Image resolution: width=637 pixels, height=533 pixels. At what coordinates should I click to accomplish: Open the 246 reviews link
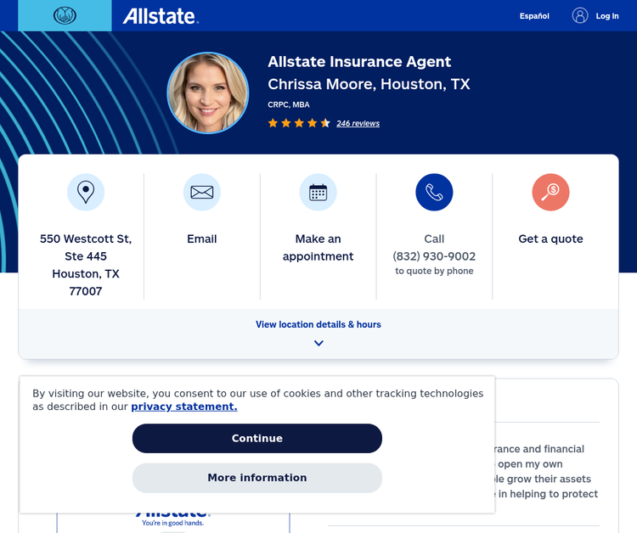[358, 124]
